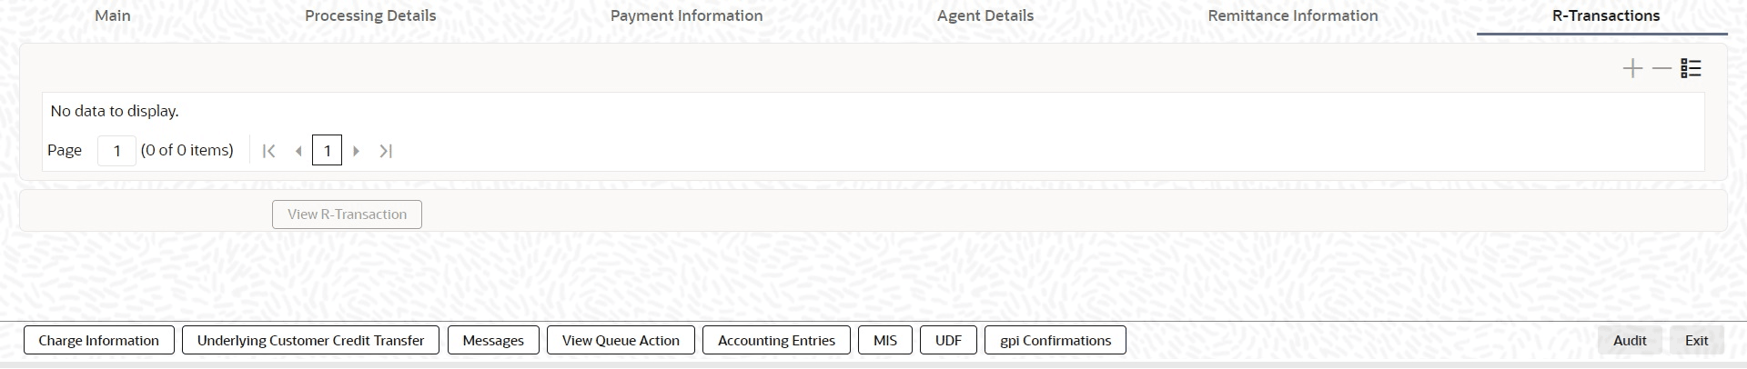Open the Processing Details tab
The image size is (1747, 369).
click(x=370, y=16)
